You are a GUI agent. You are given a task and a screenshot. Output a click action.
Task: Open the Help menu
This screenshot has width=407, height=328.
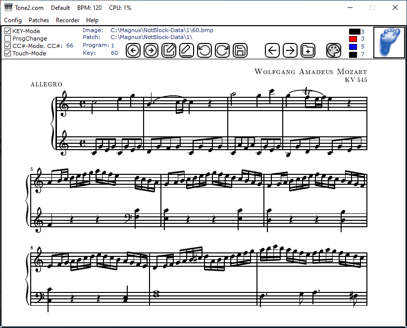pyautogui.click(x=92, y=20)
